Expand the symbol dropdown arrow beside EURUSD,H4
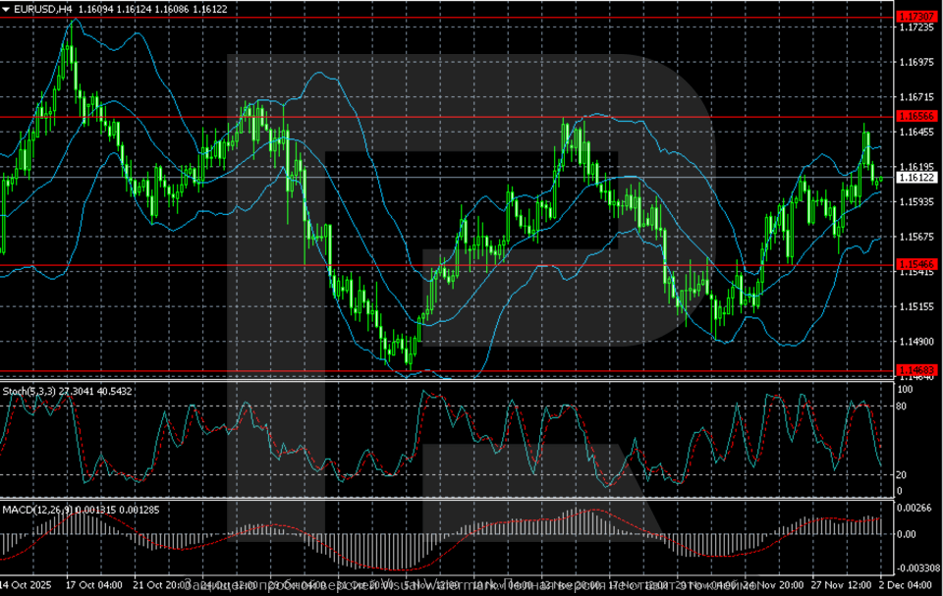 pyautogui.click(x=6, y=8)
